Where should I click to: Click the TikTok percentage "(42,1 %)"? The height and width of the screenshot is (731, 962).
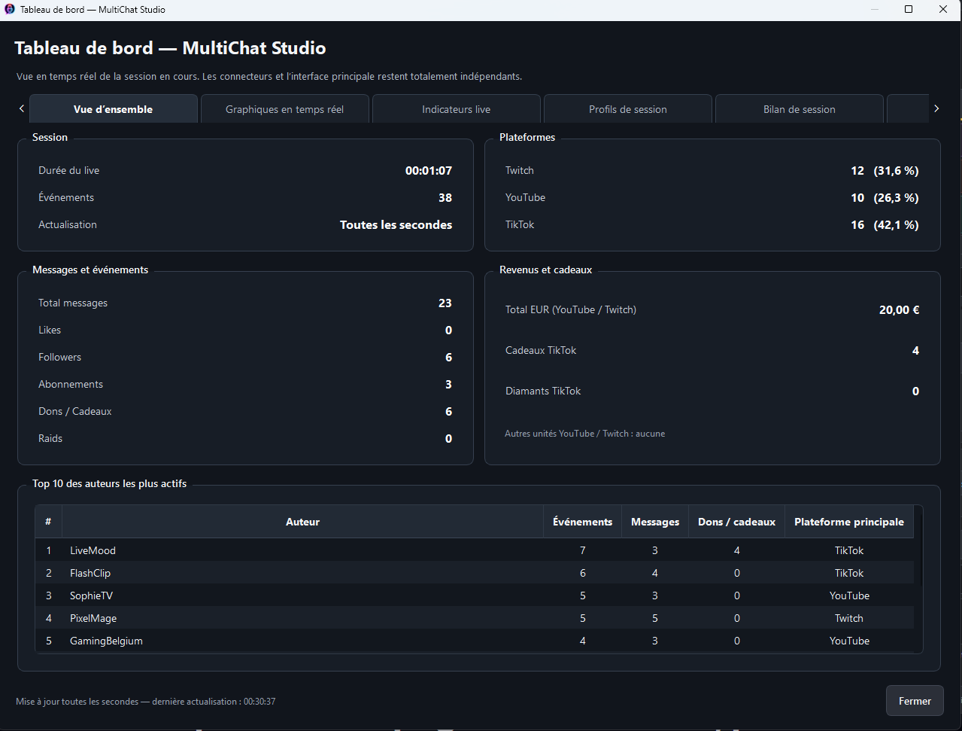point(897,225)
